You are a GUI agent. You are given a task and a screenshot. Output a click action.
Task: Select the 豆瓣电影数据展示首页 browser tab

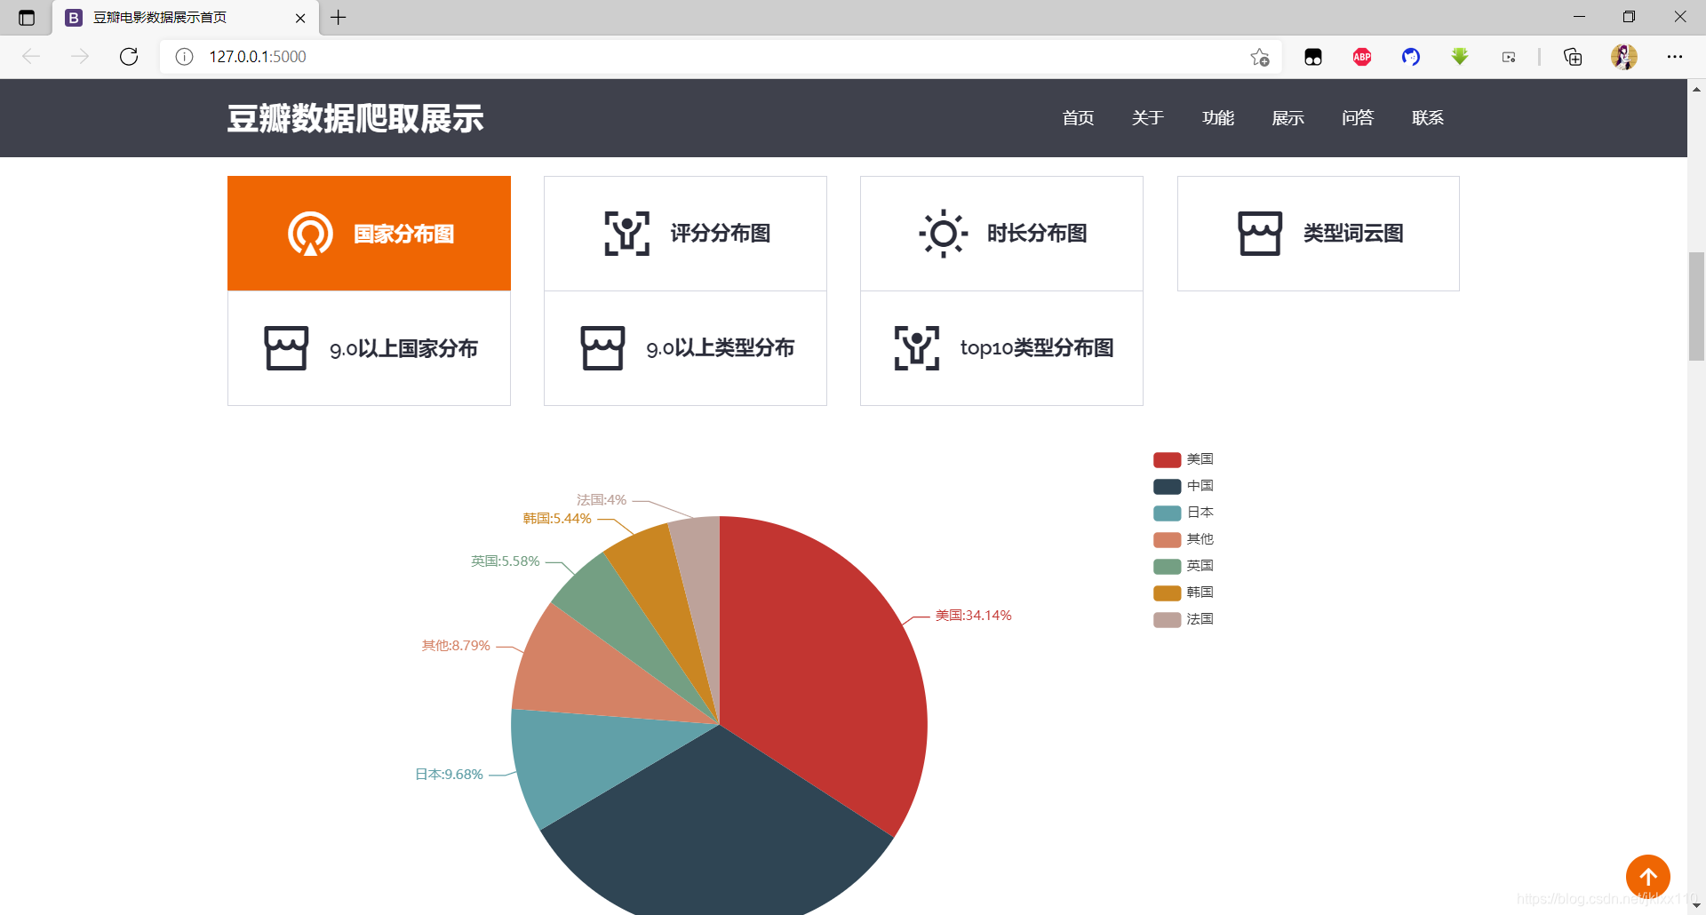tap(185, 18)
